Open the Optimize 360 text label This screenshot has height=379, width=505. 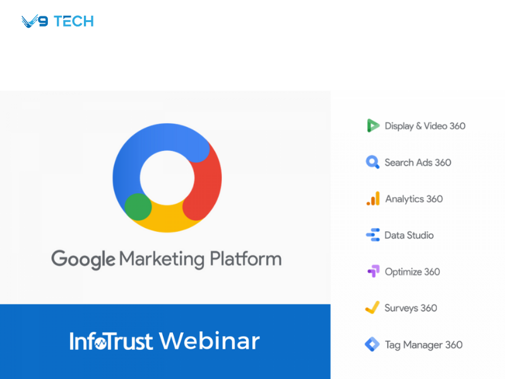click(413, 272)
